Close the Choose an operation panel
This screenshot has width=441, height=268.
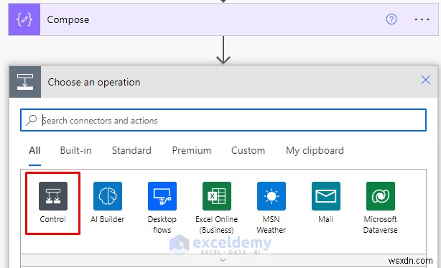click(x=425, y=80)
